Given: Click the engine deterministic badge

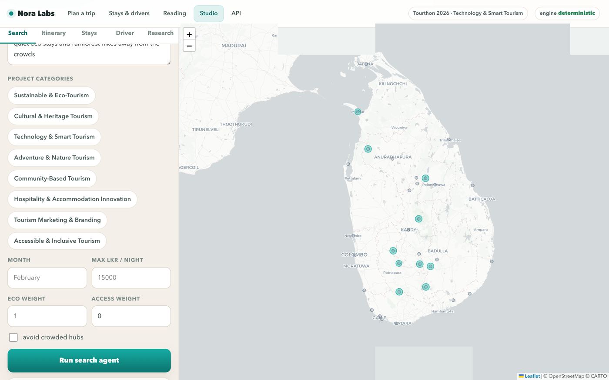Looking at the screenshot, I should pyautogui.click(x=567, y=13).
